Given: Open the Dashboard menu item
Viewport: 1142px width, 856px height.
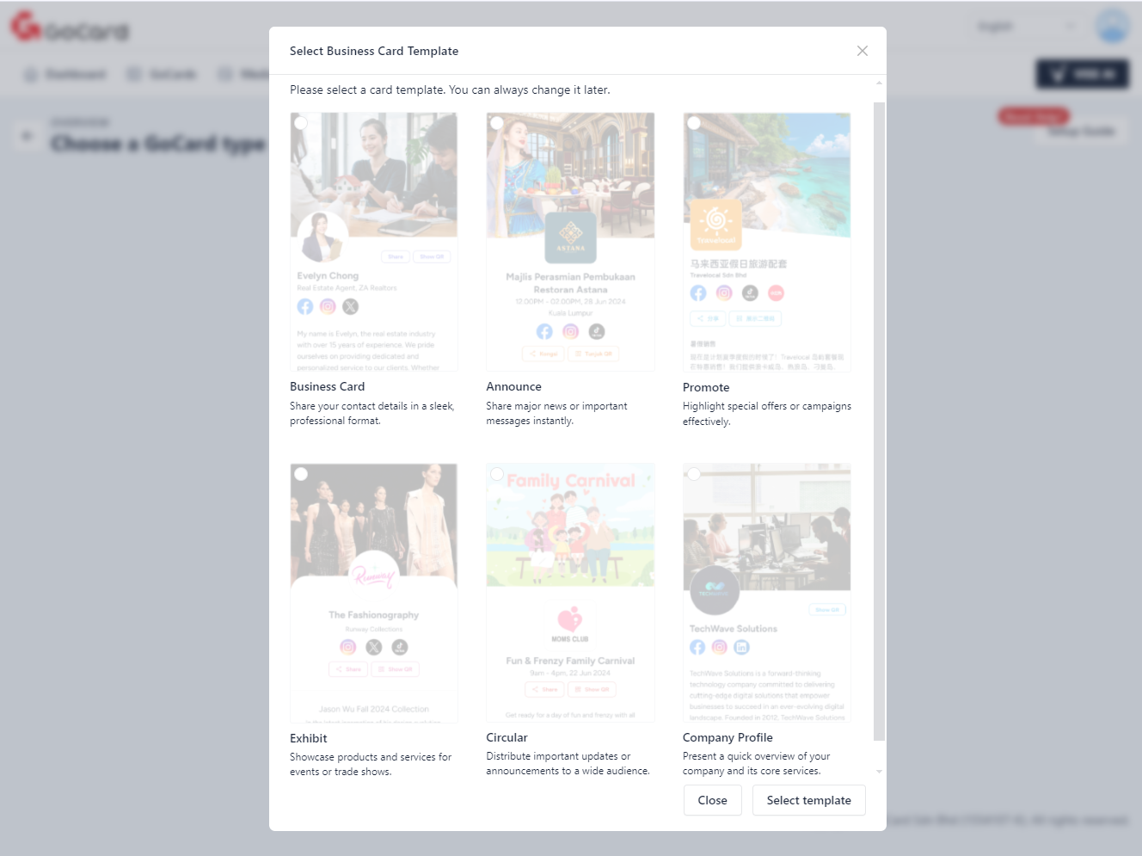Looking at the screenshot, I should tap(65, 75).
